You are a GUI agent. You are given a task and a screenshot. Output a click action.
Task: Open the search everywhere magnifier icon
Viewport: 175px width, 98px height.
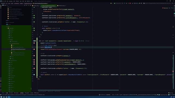[x=172, y=3]
